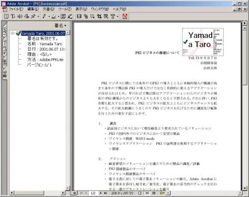Select the Crop tool
This screenshot has width=249, height=197.
click(x=99, y=17)
